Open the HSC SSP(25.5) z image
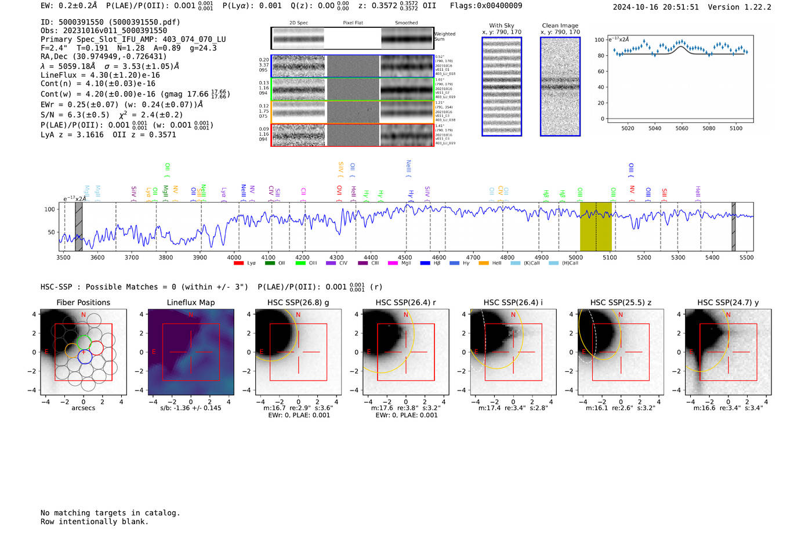Screen dimensions: 812x553 click(621, 352)
